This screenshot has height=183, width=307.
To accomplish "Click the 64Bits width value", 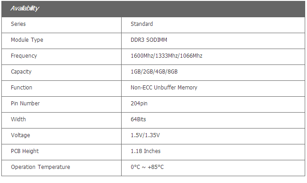I will [138, 119].
